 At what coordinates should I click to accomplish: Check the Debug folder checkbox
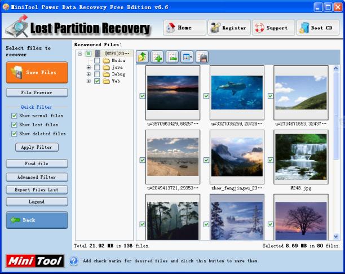[97, 74]
